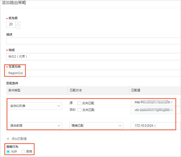
Task: Increase priority with the plus stepper
Action: point(18,23)
